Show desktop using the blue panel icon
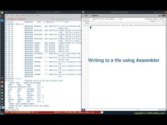 2,20
